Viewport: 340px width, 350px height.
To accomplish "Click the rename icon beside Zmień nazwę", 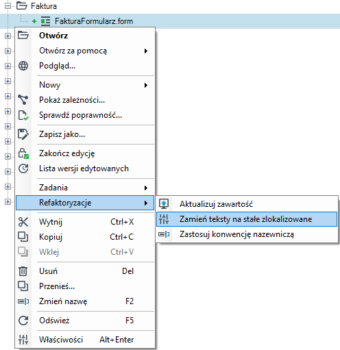I will click(x=23, y=301).
